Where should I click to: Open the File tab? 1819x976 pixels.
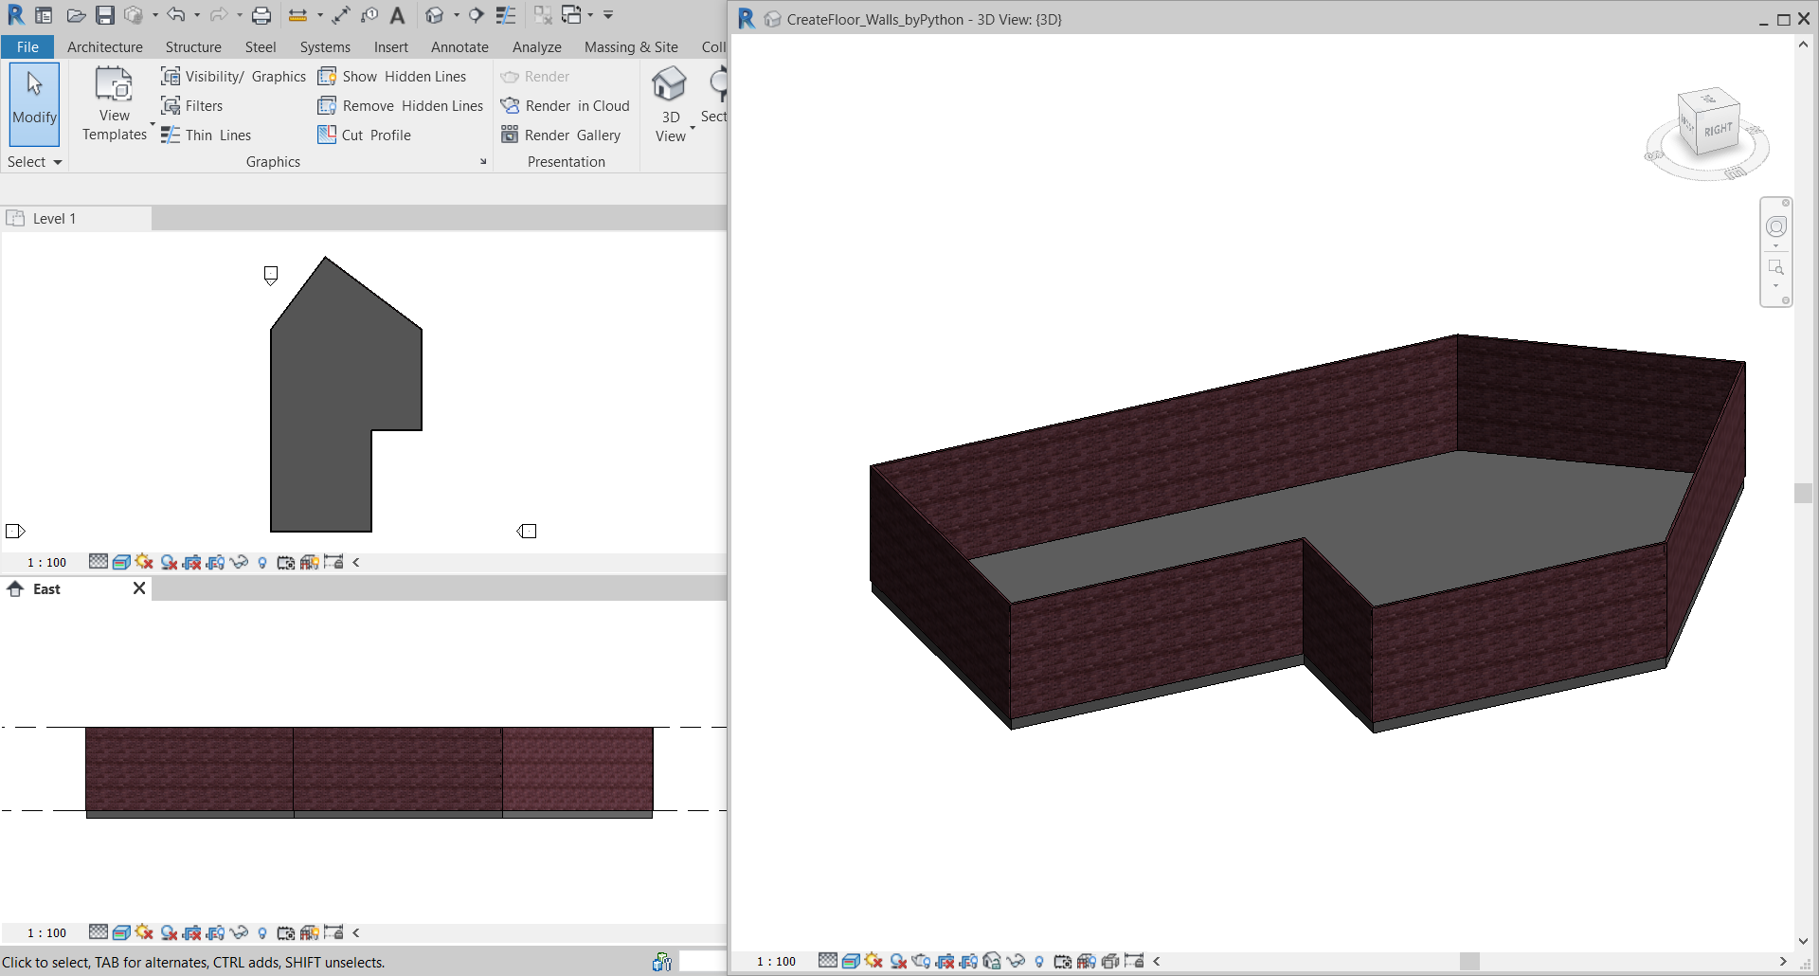pyautogui.click(x=27, y=46)
